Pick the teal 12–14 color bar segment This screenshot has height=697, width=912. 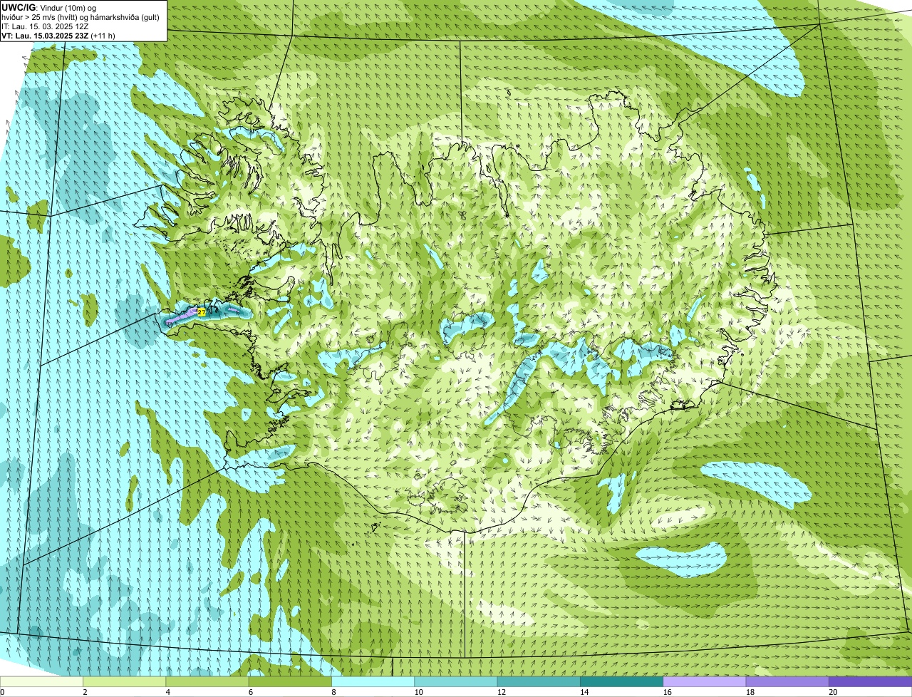[539, 681]
